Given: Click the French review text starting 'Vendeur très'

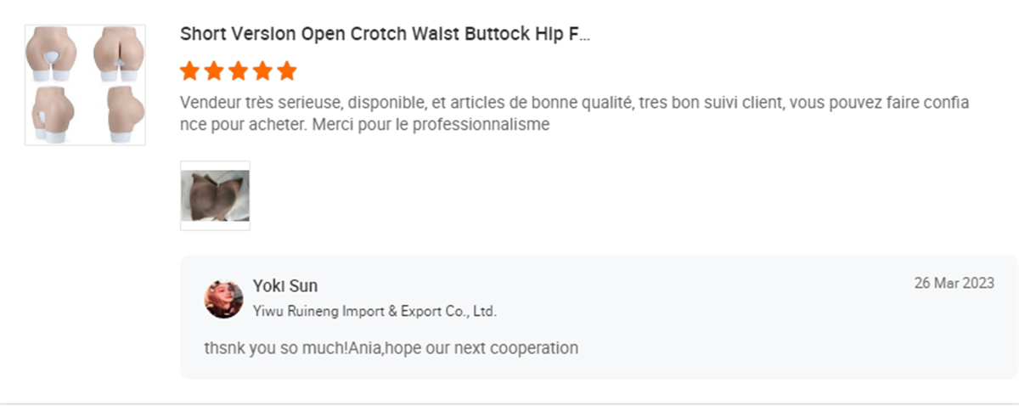Looking at the screenshot, I should point(575,114).
